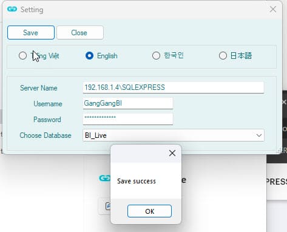Focus the Server Name input field
287x232 pixels.
(174, 87)
